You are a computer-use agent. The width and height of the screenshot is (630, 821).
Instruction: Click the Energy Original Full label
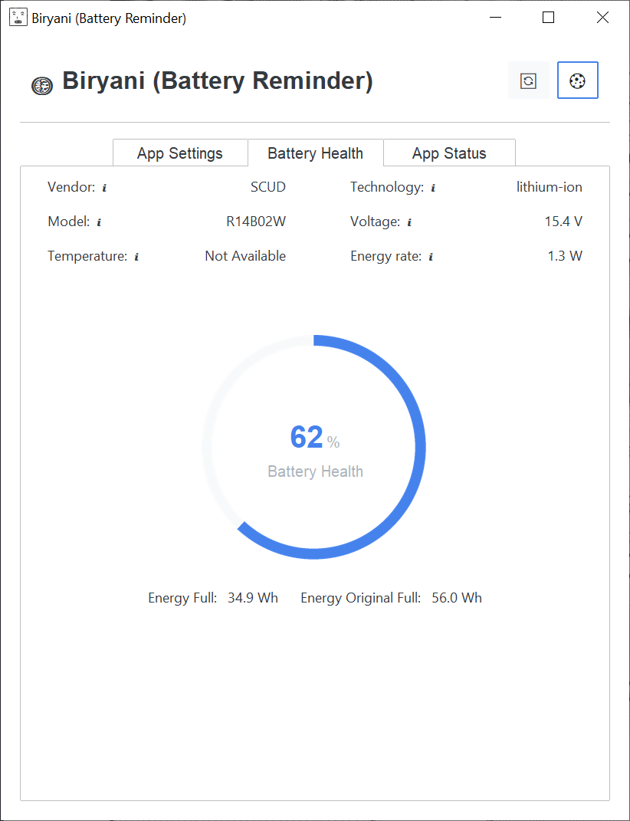pos(361,598)
